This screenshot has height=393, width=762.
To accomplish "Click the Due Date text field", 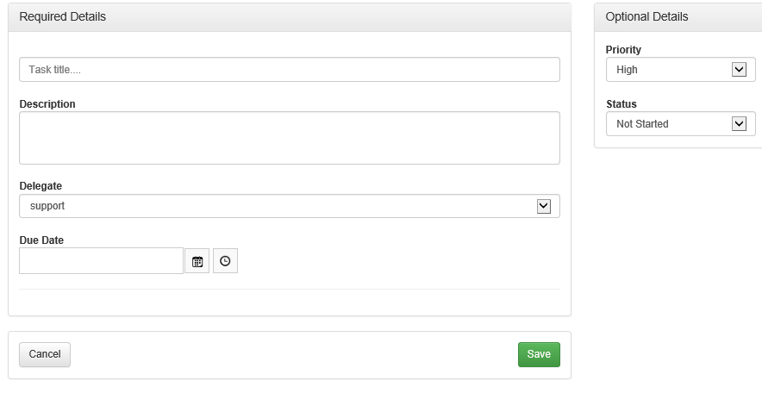I will tap(101, 261).
